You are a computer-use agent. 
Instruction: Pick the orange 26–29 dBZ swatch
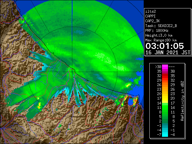tap(165, 85)
